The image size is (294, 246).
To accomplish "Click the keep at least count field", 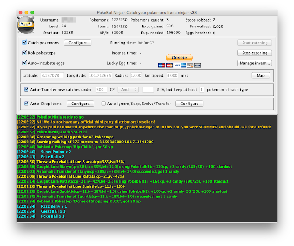I will point(202,89).
